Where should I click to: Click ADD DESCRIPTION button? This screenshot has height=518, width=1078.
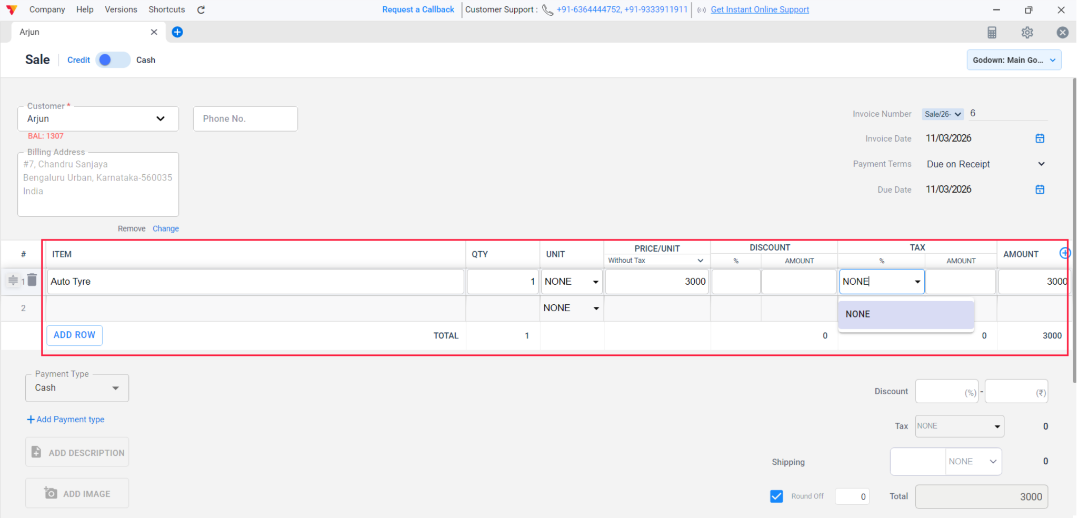tap(77, 452)
